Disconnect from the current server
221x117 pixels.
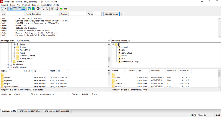43,9
